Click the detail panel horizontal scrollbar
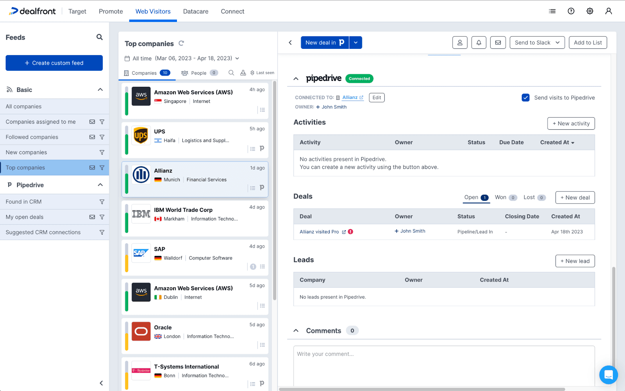The height and width of the screenshot is (391, 625). pos(422,389)
